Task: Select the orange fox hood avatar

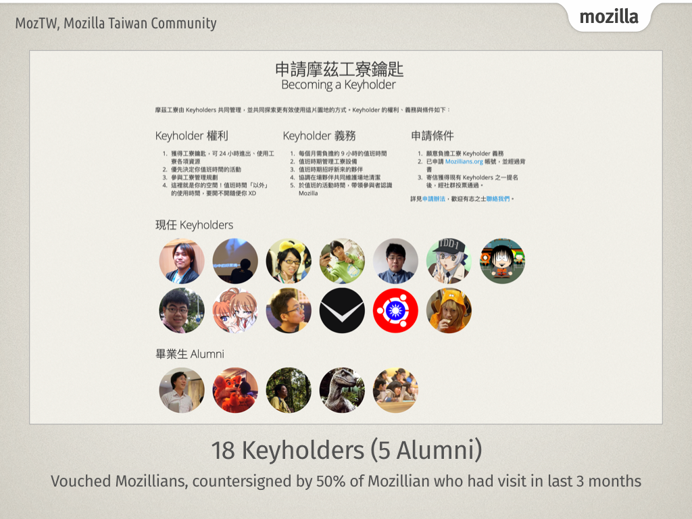Action: click(449, 310)
